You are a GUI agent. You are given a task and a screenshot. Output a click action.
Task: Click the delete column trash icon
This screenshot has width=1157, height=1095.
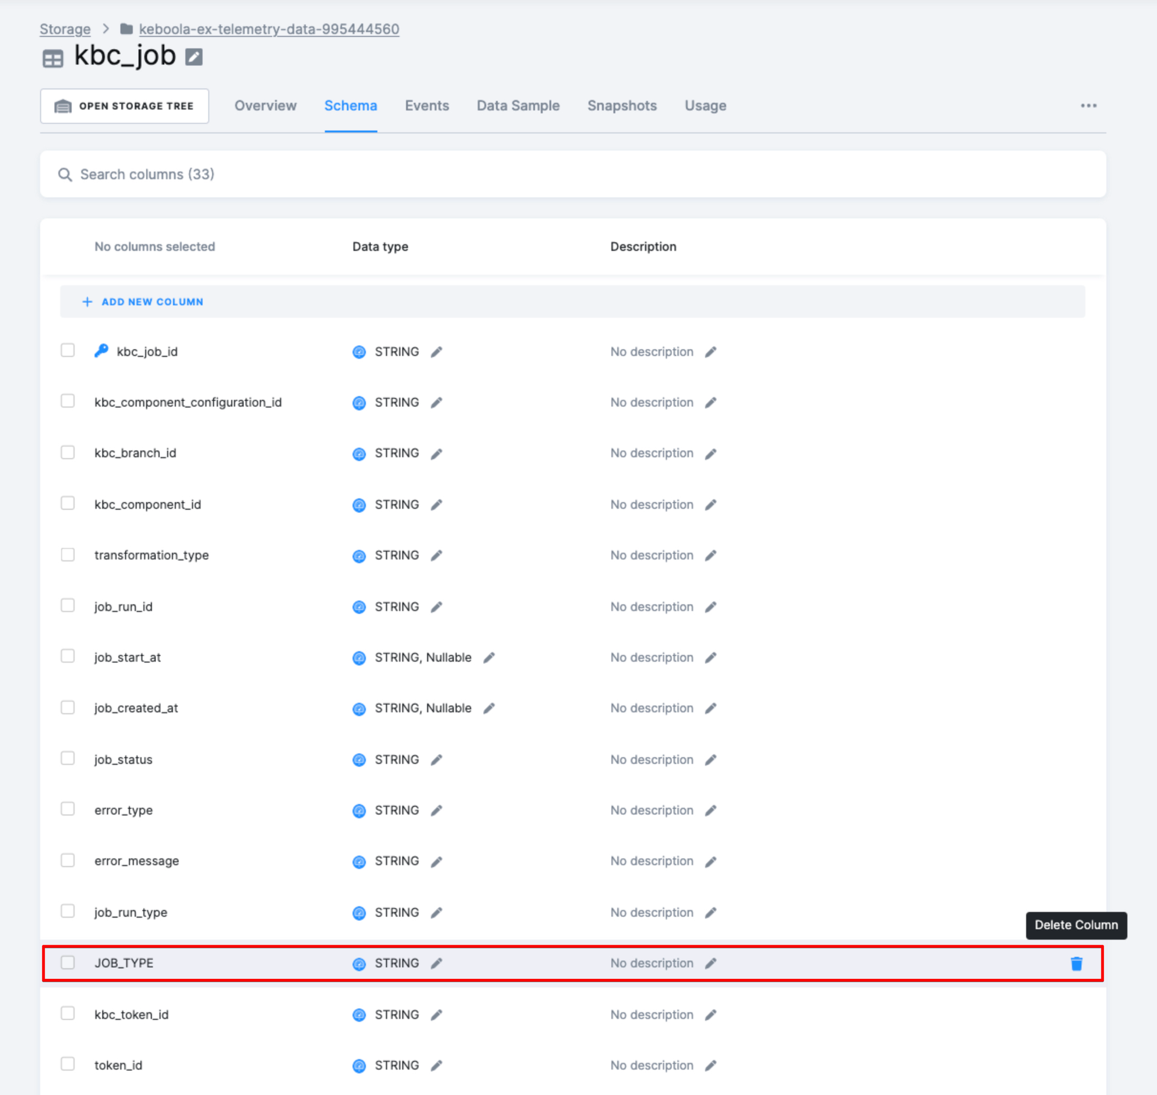1076,964
